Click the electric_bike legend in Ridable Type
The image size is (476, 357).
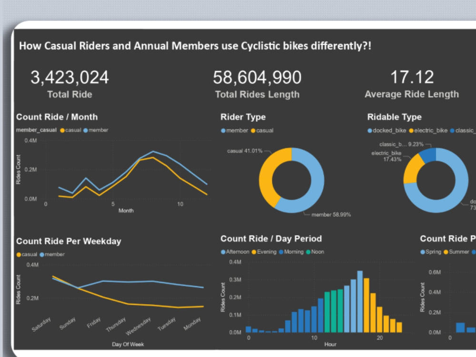[x=412, y=130]
